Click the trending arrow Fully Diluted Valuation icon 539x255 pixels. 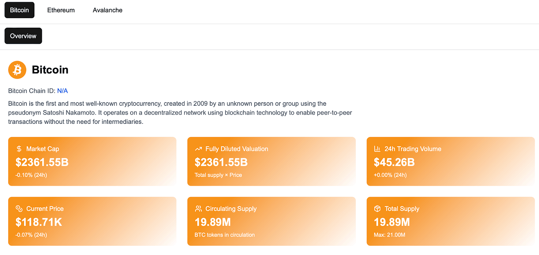(198, 149)
